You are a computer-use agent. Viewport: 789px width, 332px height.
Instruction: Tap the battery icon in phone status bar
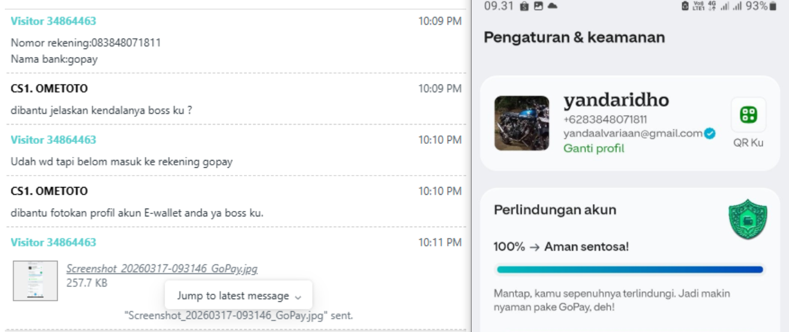point(773,6)
